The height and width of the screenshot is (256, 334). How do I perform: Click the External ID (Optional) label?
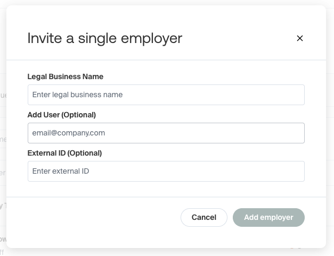pyautogui.click(x=64, y=153)
